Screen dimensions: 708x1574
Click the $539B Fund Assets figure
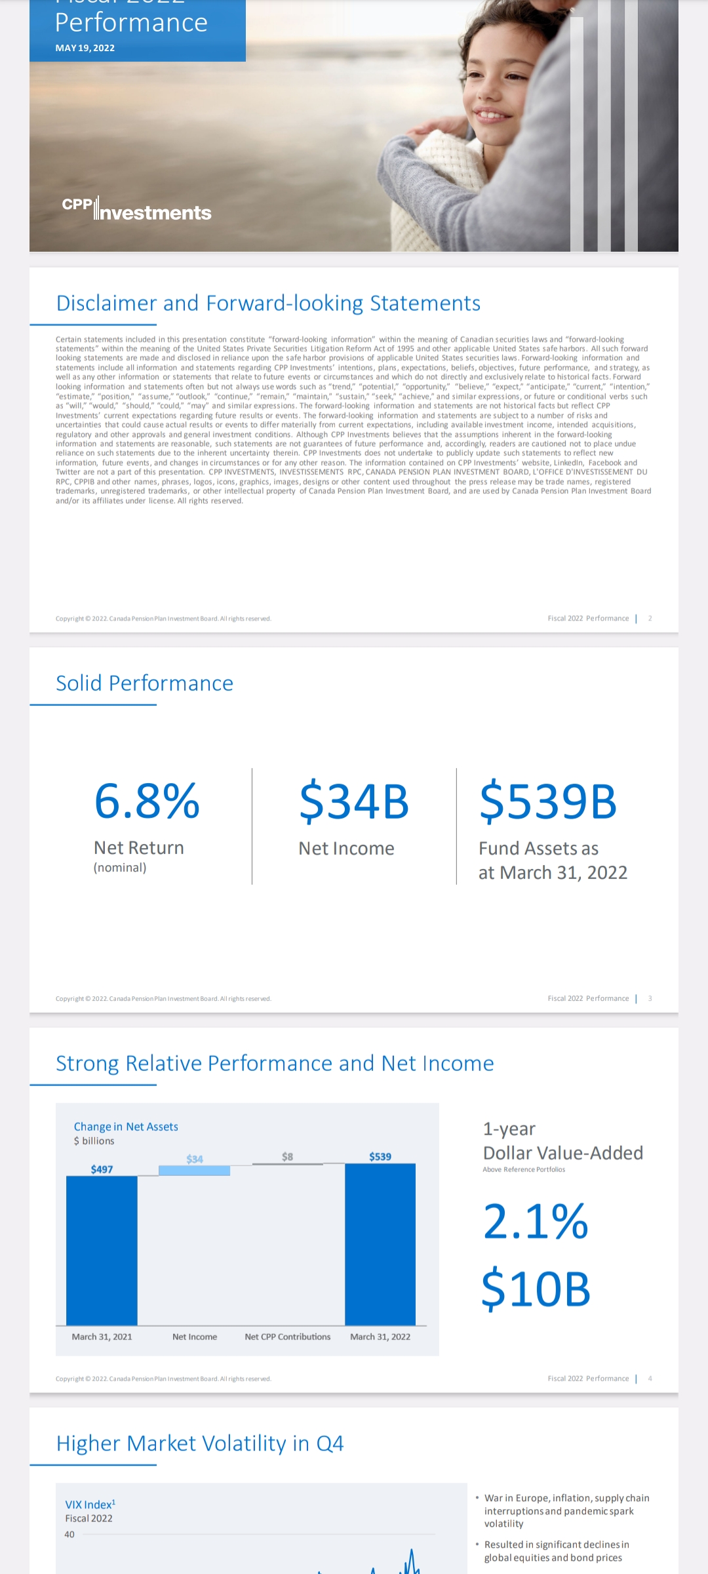pos(548,801)
